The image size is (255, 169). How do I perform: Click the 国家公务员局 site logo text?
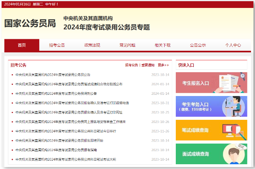click(30, 23)
